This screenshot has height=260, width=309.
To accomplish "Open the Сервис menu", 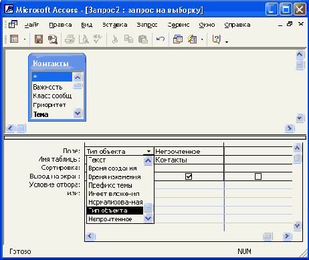I will tap(179, 25).
